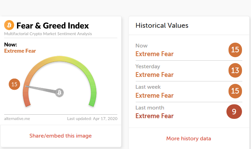Click the Yesterday value 13 circle badge
The width and height of the screenshot is (251, 149).
[x=235, y=70]
